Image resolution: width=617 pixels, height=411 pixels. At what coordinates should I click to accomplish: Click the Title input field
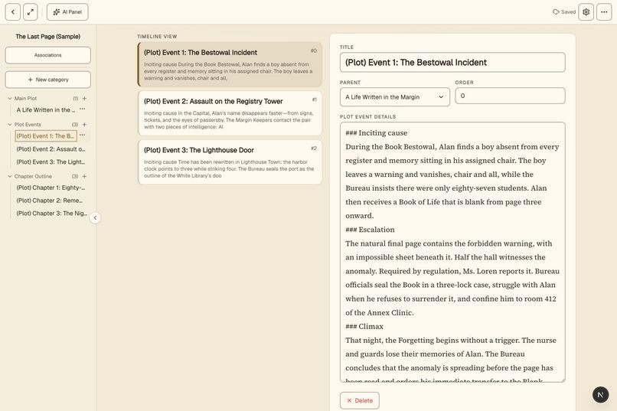point(452,62)
